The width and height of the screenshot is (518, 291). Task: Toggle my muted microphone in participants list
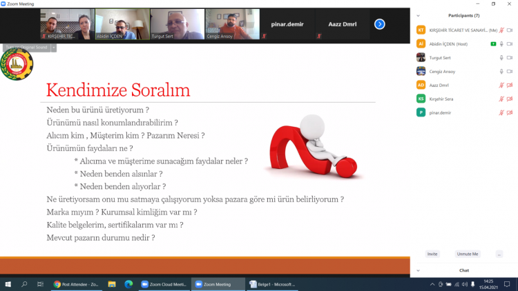[501, 30]
